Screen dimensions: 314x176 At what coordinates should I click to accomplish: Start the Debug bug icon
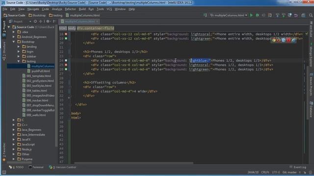click(x=257, y=15)
